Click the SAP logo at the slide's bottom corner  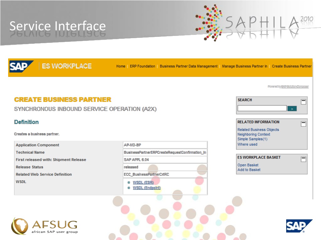click(299, 226)
